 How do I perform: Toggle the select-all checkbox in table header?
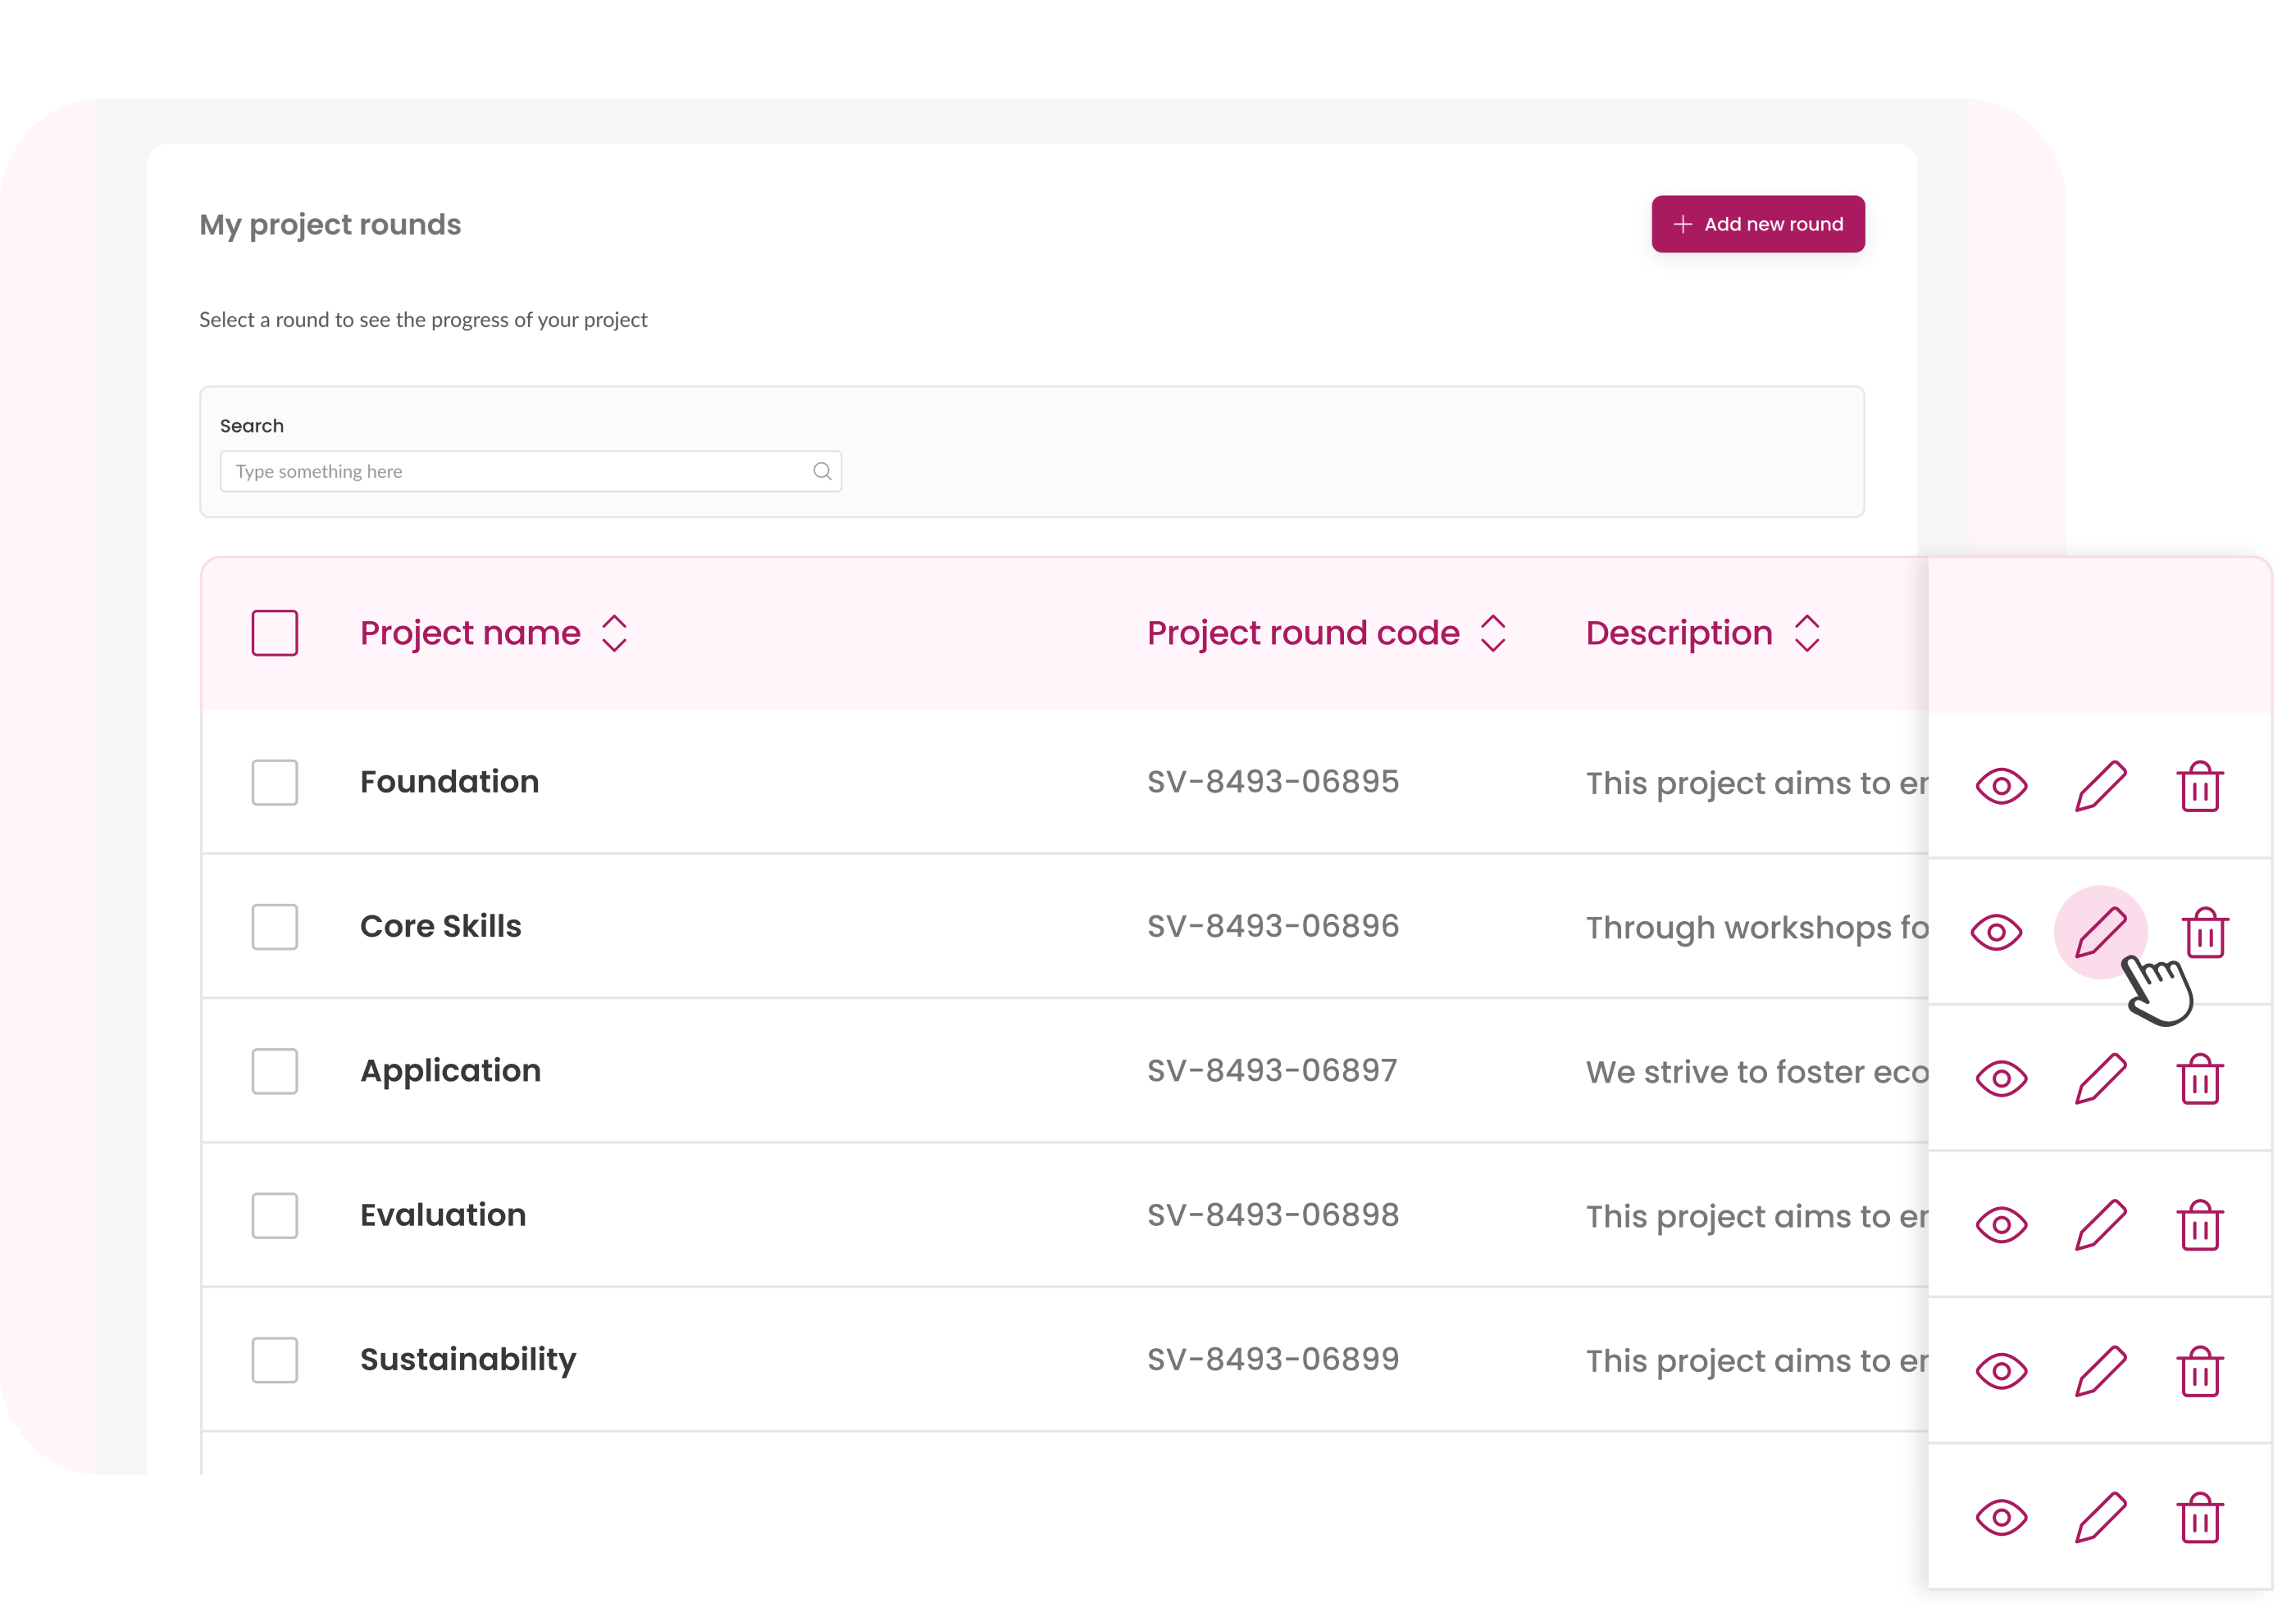click(275, 633)
